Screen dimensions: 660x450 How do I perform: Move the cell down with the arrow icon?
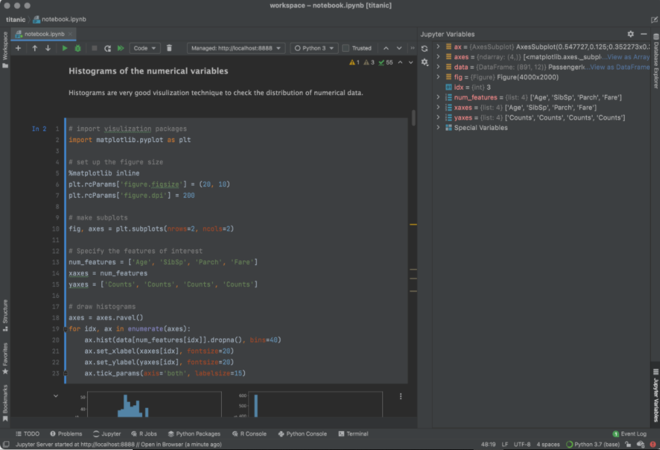click(x=48, y=48)
